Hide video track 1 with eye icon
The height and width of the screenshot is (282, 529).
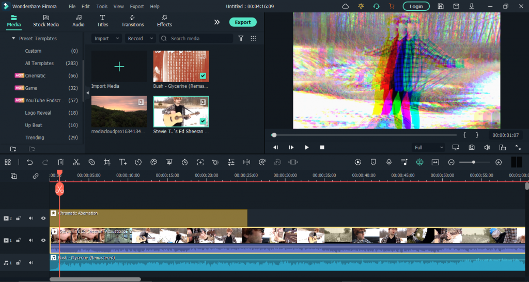point(43,240)
